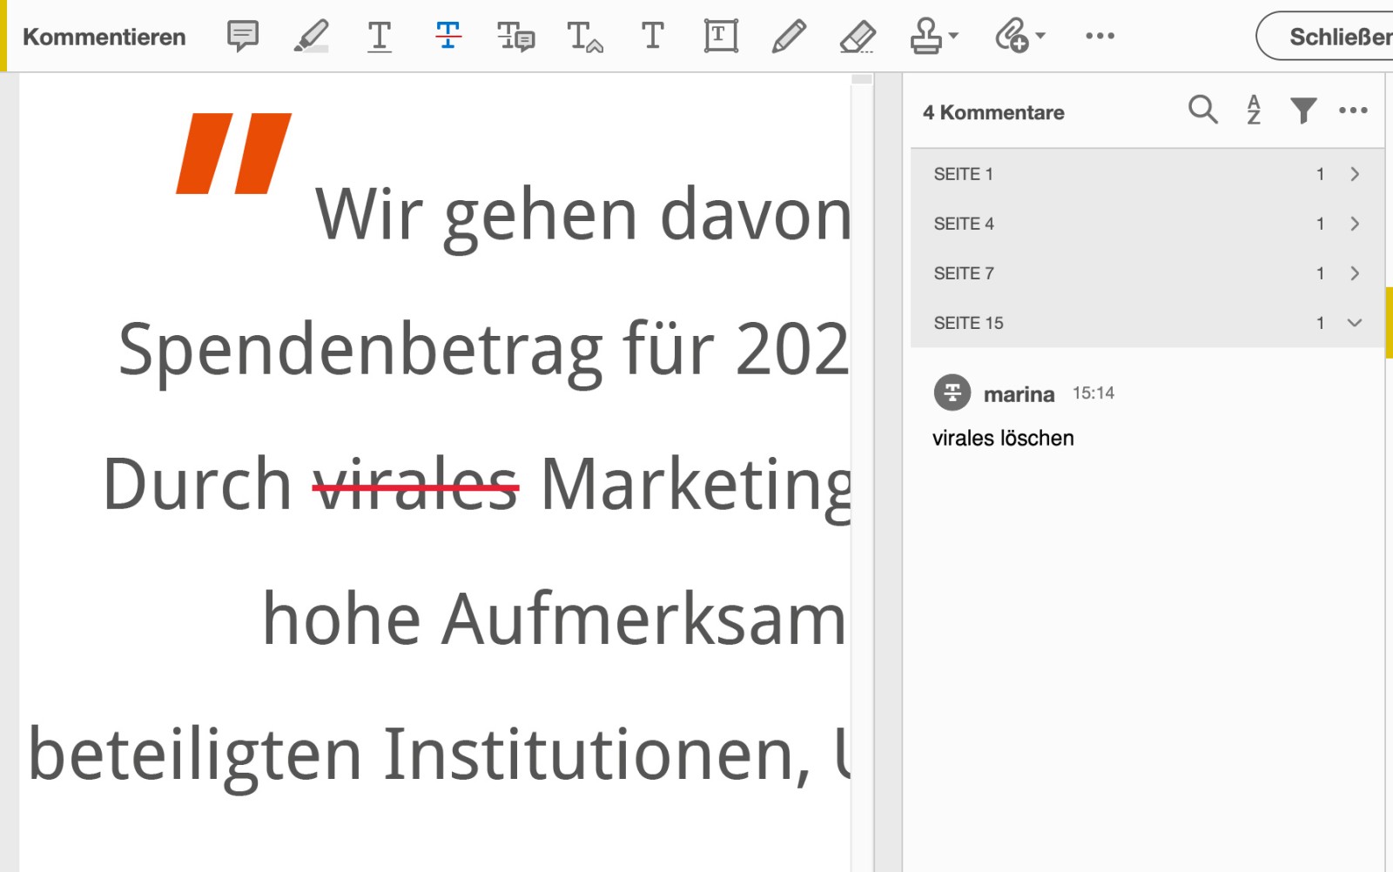Select the text box tool

click(720, 36)
